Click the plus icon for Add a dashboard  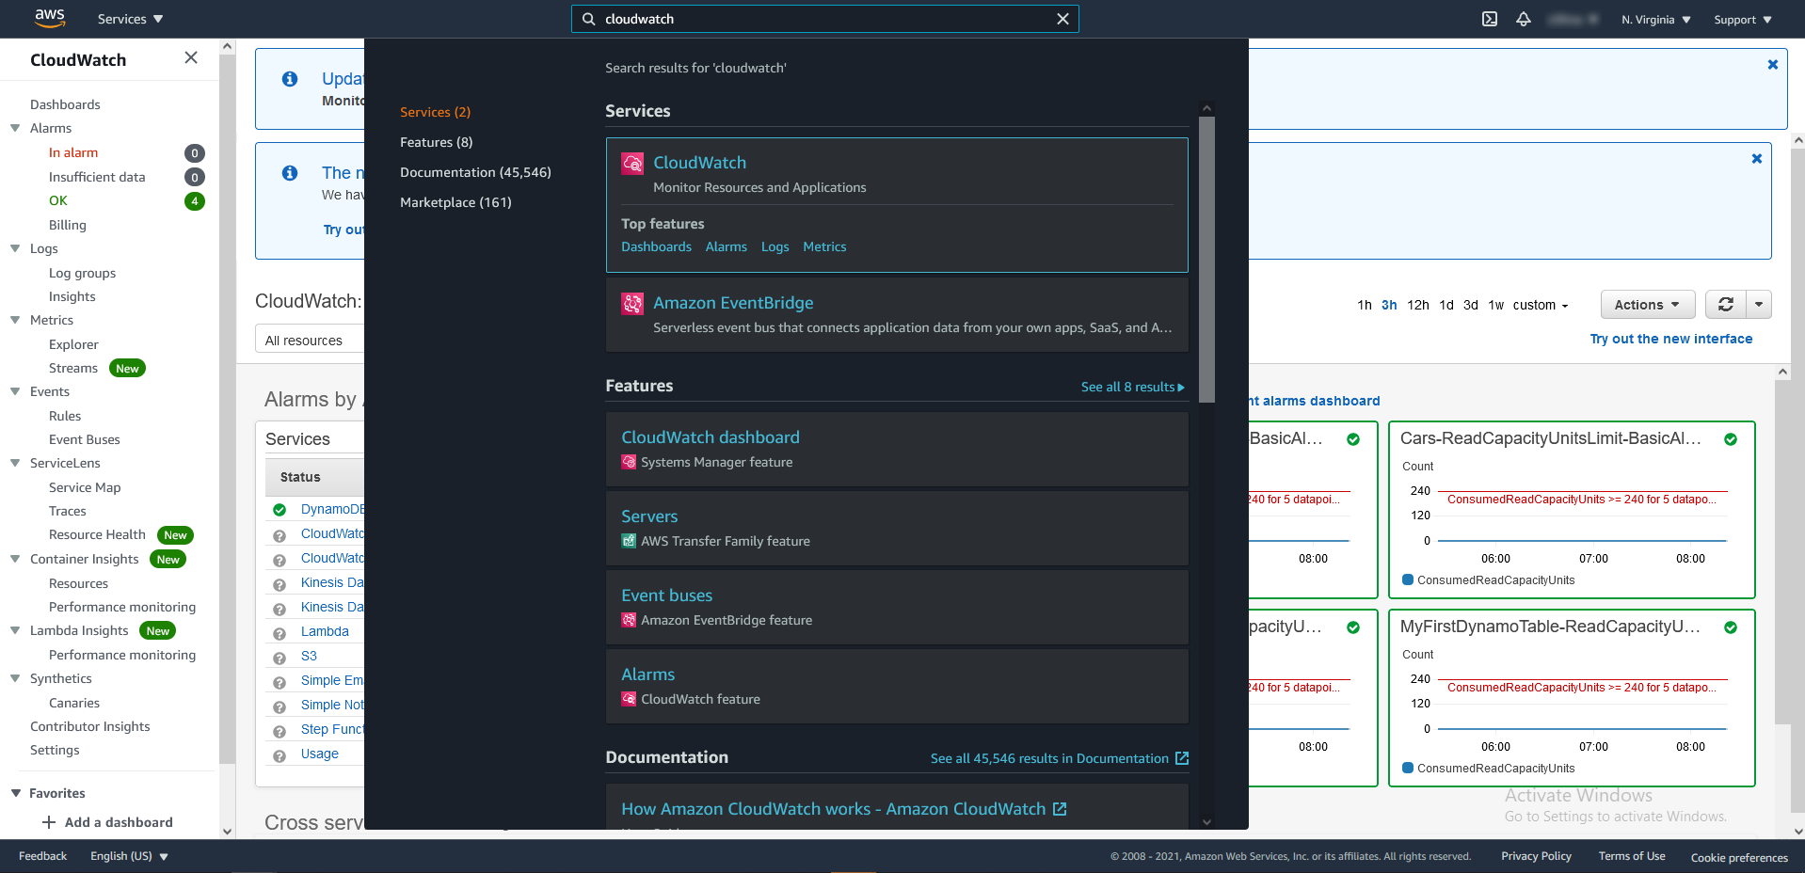pyautogui.click(x=49, y=822)
